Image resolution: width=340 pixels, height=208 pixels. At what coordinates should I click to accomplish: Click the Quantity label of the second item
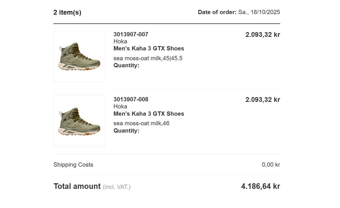126,131
